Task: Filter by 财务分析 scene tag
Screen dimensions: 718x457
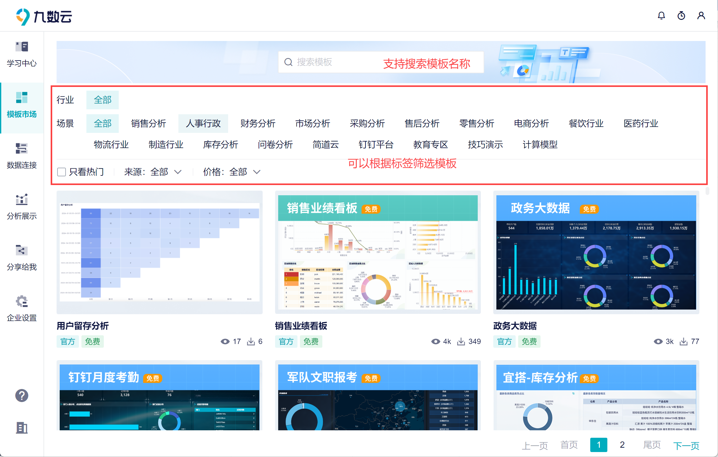Action: pyautogui.click(x=258, y=124)
